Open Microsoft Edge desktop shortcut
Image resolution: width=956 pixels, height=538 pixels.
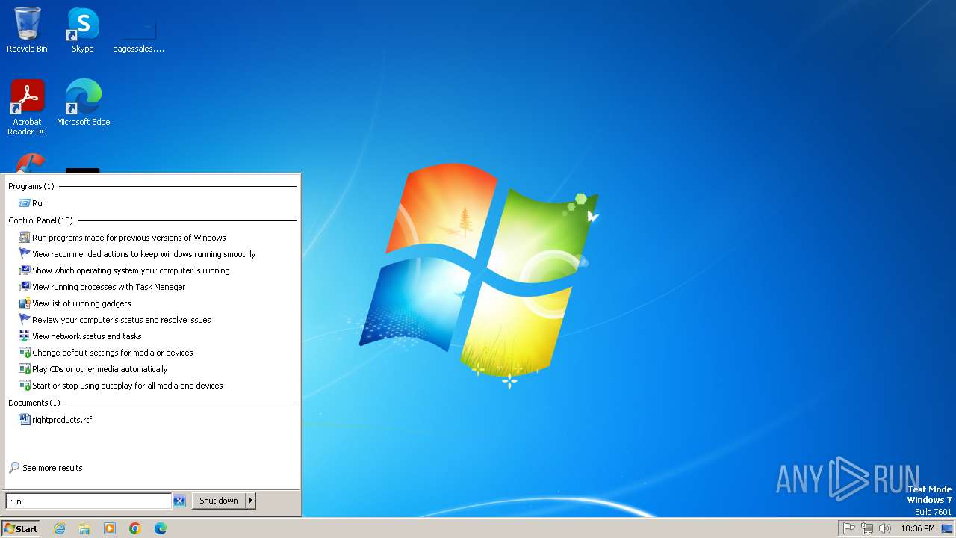pos(83,103)
